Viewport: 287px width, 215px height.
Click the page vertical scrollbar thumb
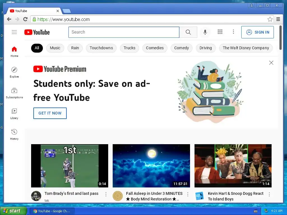click(280, 38)
